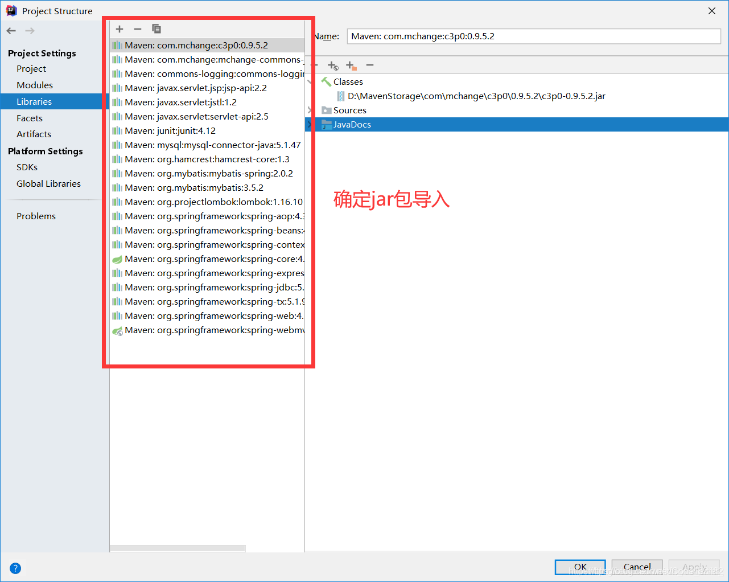Select the c3p0-0.9.5.2.jar path entry

click(476, 96)
